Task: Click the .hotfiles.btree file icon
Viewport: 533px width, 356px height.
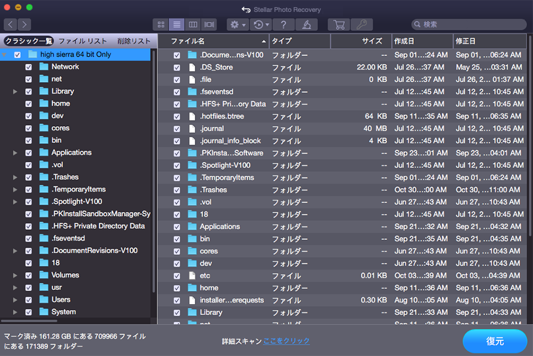Action: 192,117
